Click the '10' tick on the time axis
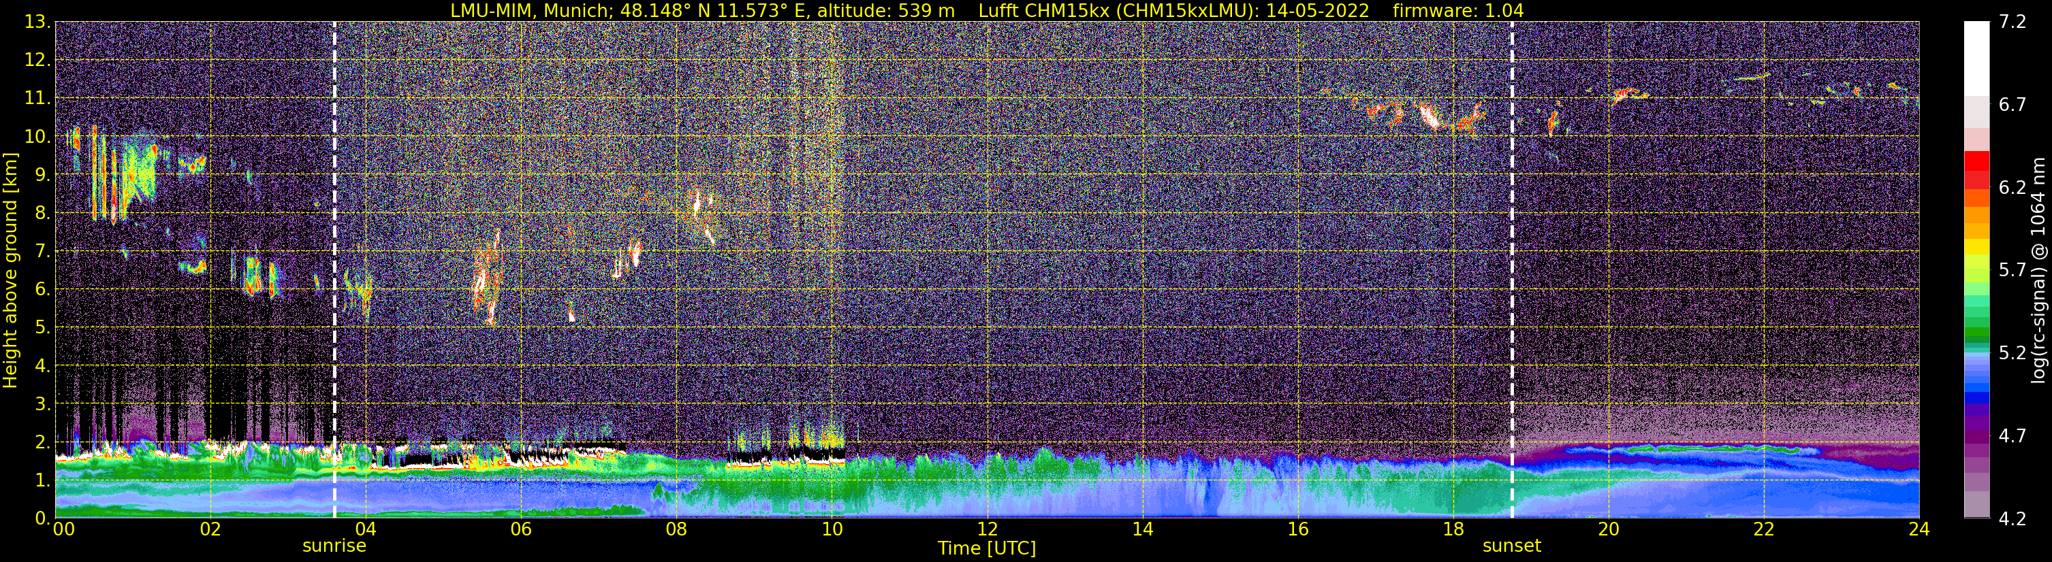2052x562 pixels. click(832, 529)
